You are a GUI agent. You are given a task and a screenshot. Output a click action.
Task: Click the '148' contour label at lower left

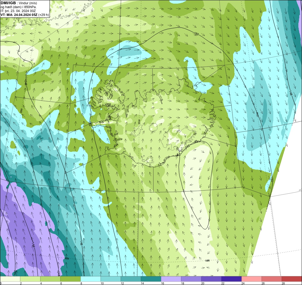click(x=81, y=243)
